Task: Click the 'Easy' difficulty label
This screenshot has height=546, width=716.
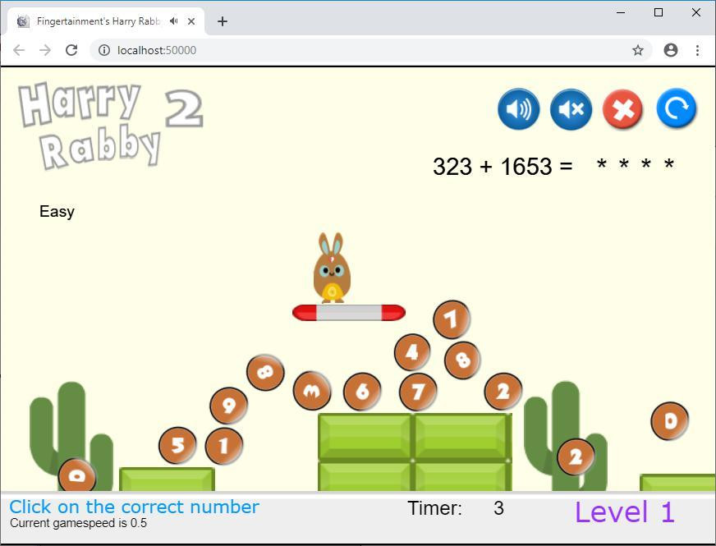Action: [57, 211]
